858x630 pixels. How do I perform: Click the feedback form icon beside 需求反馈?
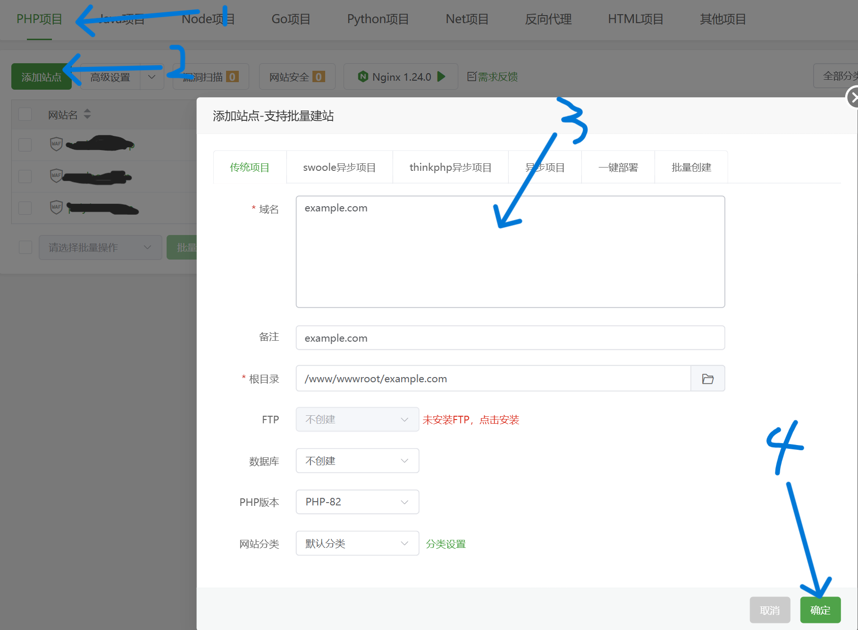tap(471, 76)
